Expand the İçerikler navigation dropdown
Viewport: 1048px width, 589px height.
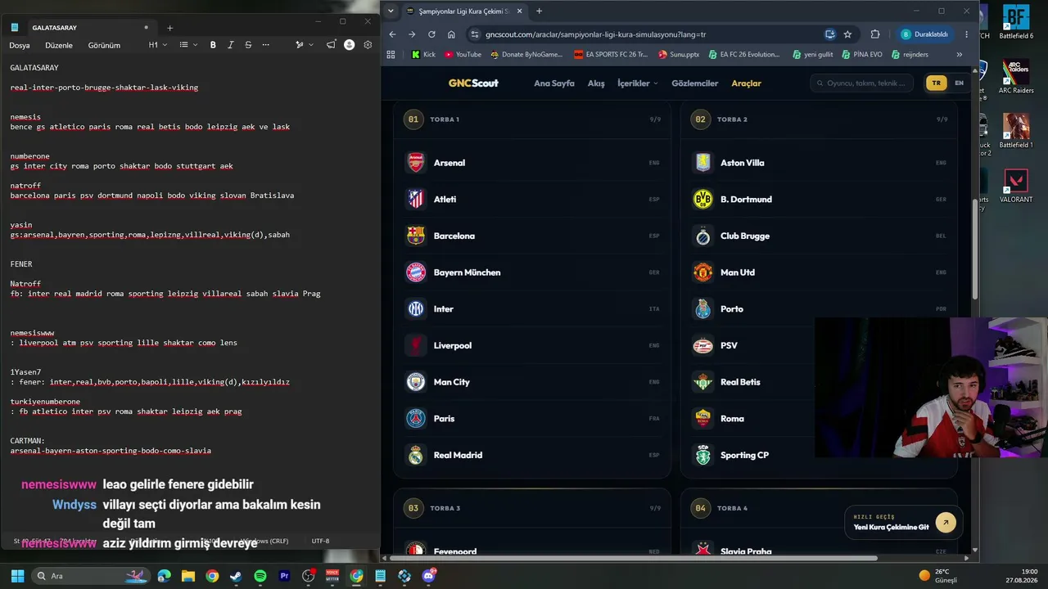(638, 83)
